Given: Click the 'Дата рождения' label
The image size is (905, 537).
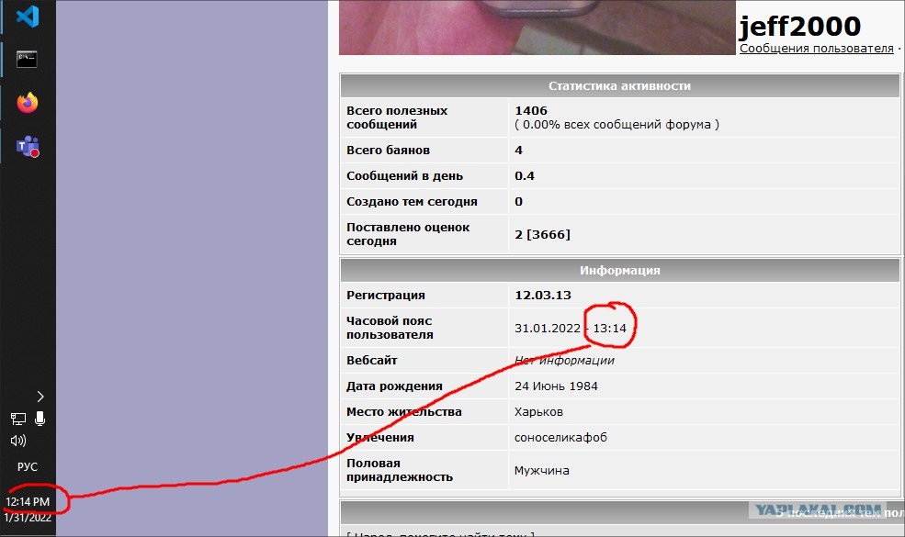Looking at the screenshot, I should (x=394, y=386).
